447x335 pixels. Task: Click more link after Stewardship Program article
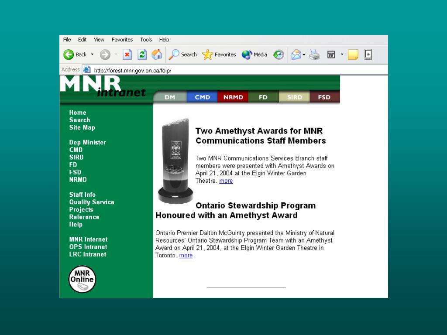tap(186, 256)
